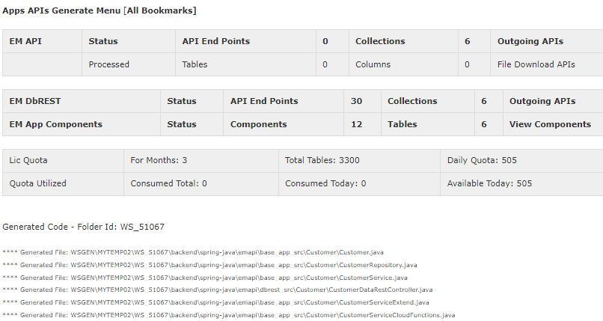Click EM App Components Tables link
The height and width of the screenshot is (321, 603).
click(402, 124)
